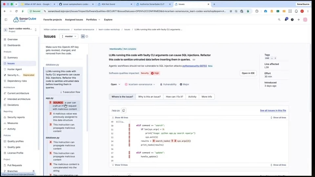Screen dimensions: 315x177
Task: Reload the page in the browser
Action: click(16, 11)
